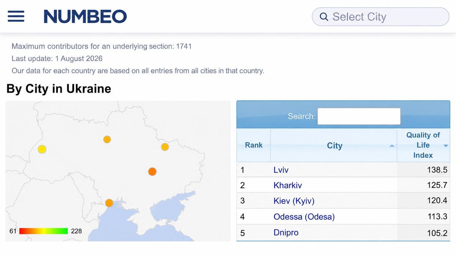
Task: Click the Select City search box
Action: [x=380, y=17]
